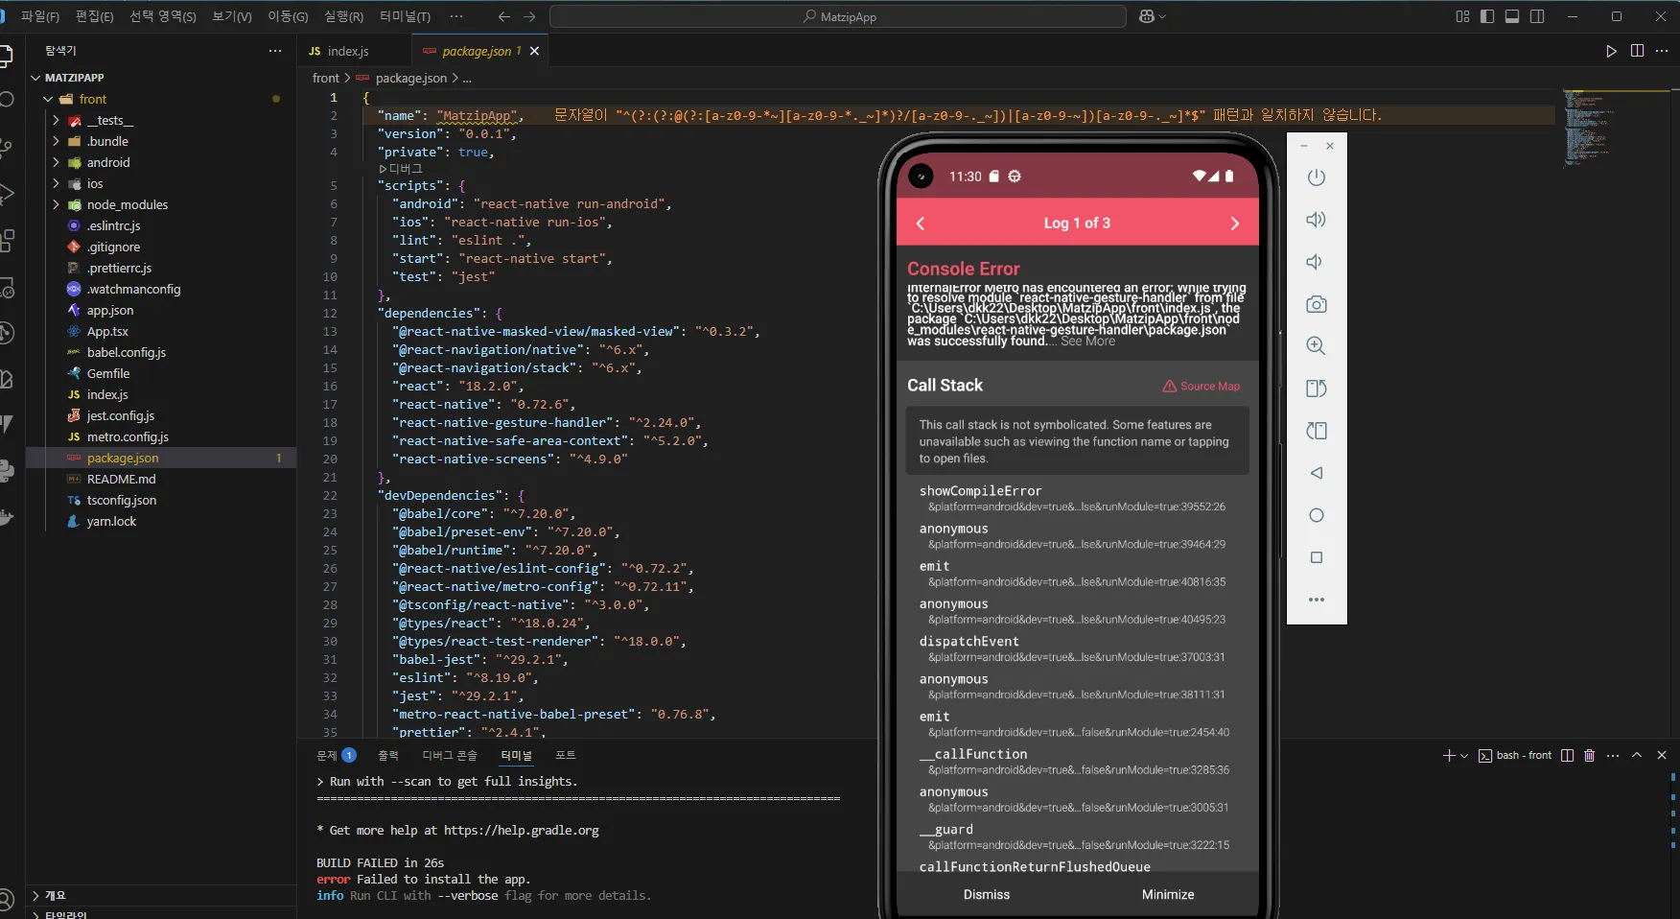Power off the emulator with power icon

pos(1317,177)
